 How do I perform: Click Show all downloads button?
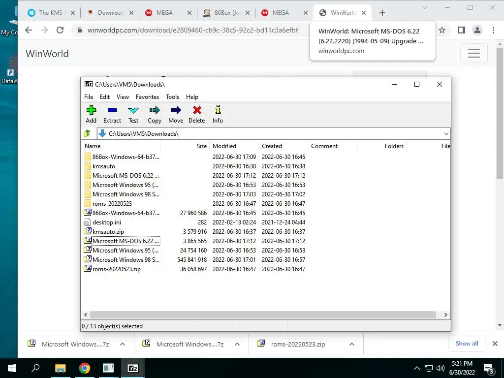coord(467,344)
